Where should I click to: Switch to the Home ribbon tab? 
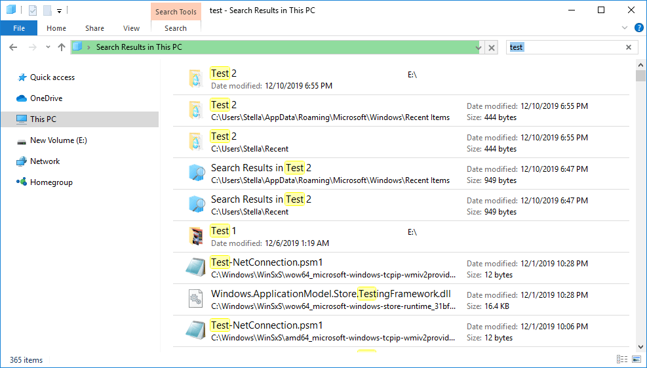coord(56,28)
